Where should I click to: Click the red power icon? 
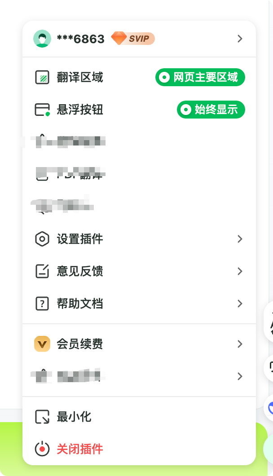point(42,449)
